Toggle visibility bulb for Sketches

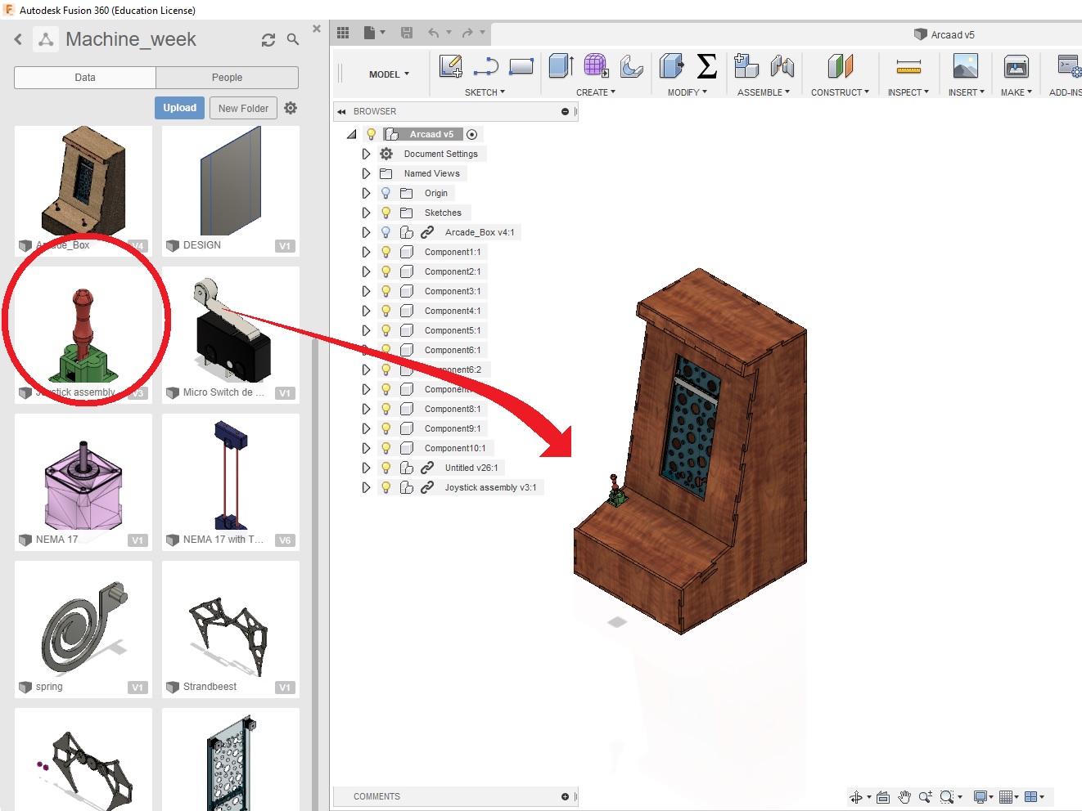(386, 213)
